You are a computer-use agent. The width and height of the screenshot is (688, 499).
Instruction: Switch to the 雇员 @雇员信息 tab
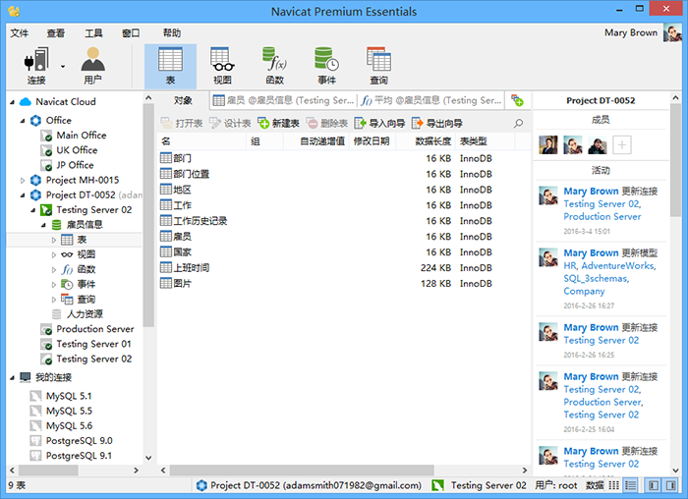(x=283, y=100)
